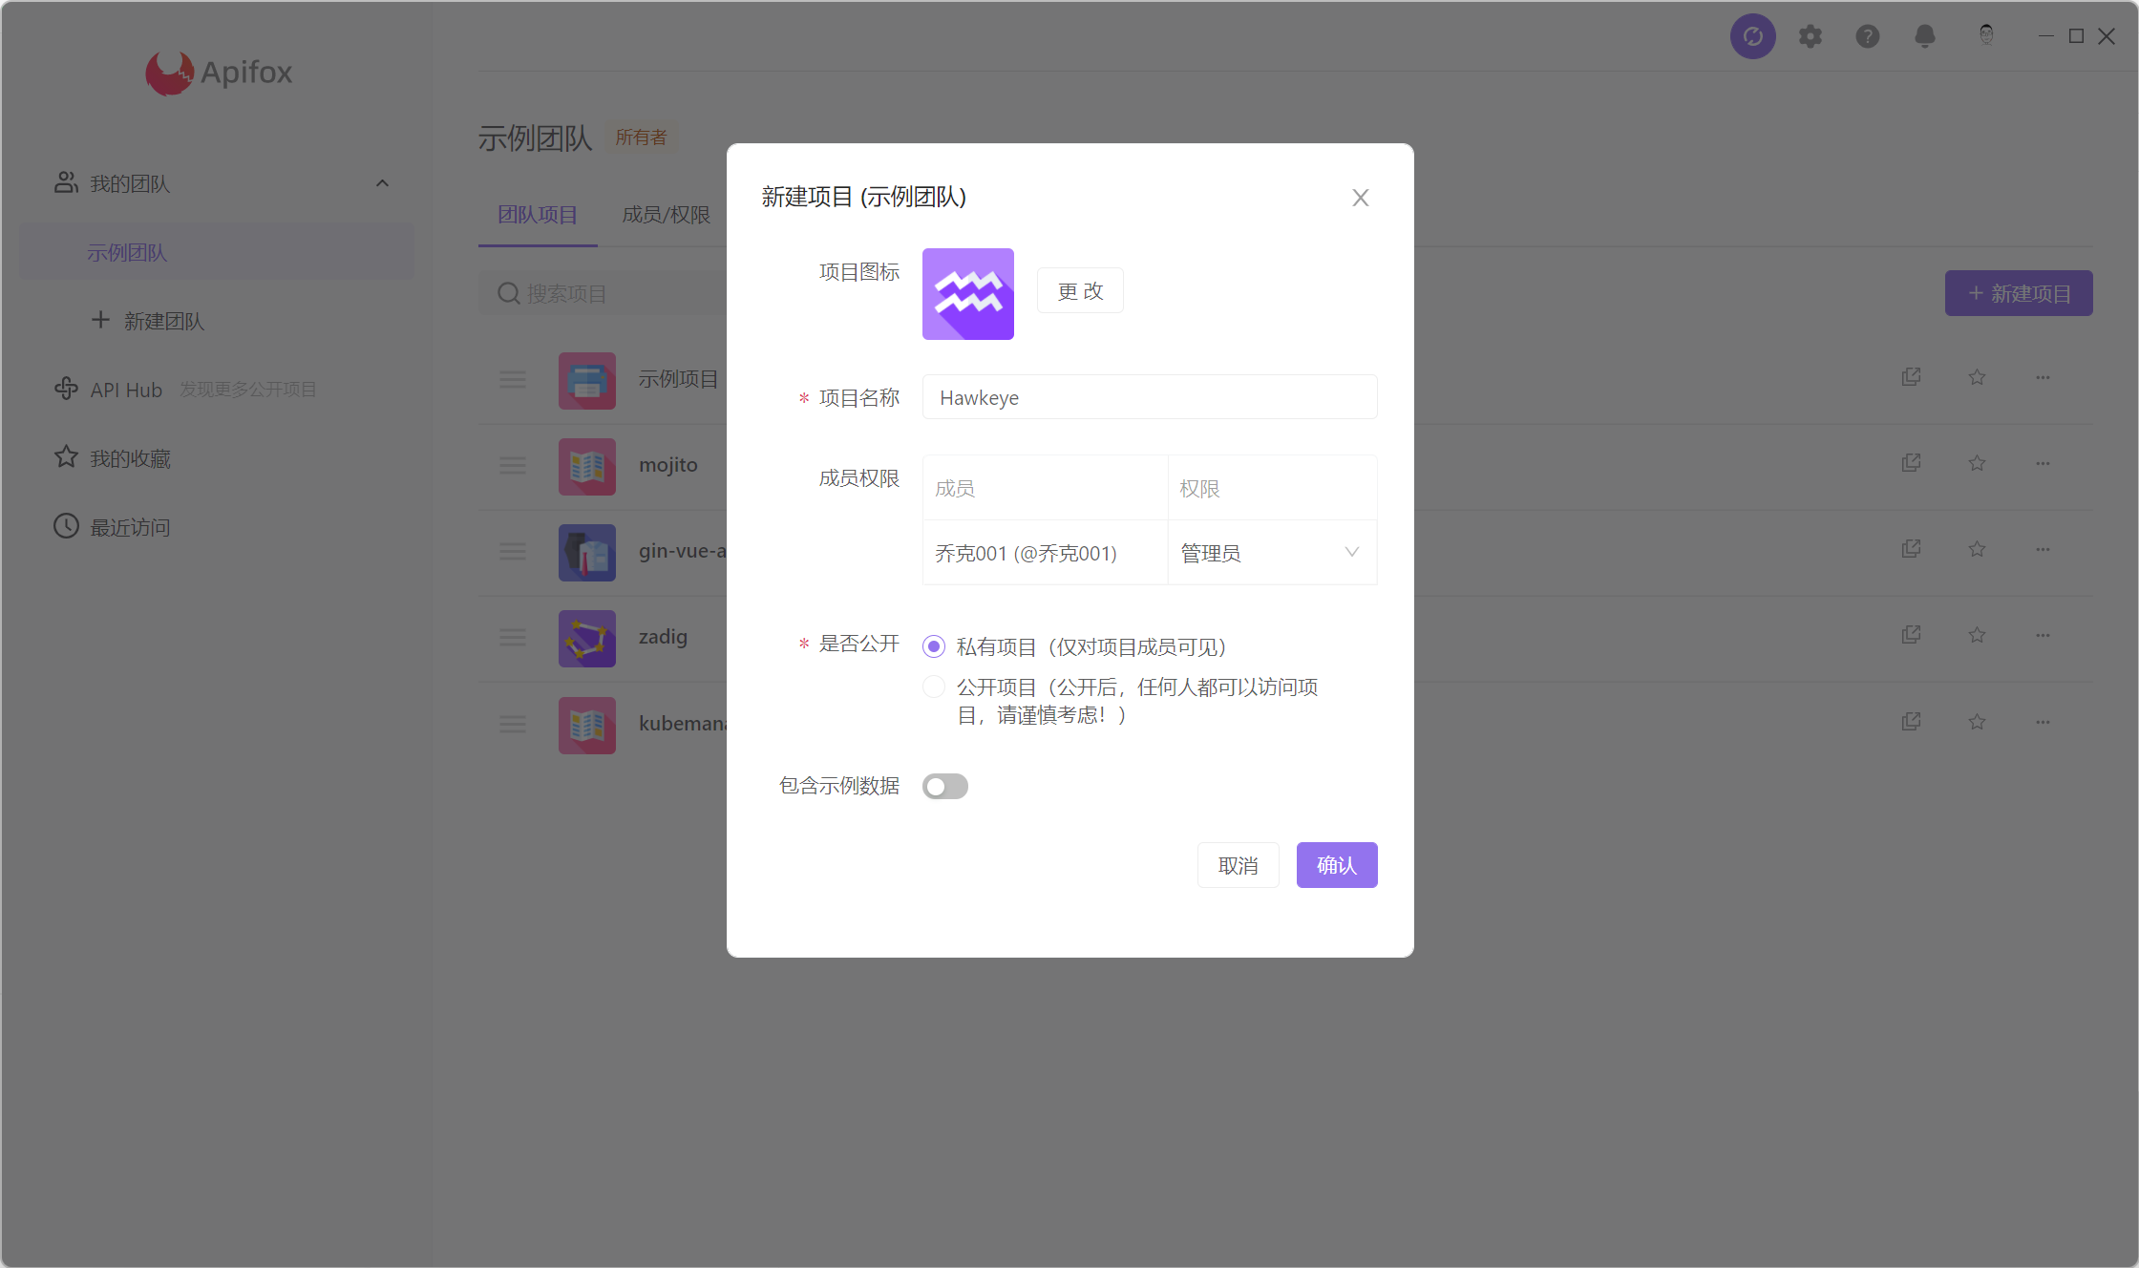Click the 更改 button to change icon
This screenshot has height=1268, width=2139.
(x=1080, y=290)
